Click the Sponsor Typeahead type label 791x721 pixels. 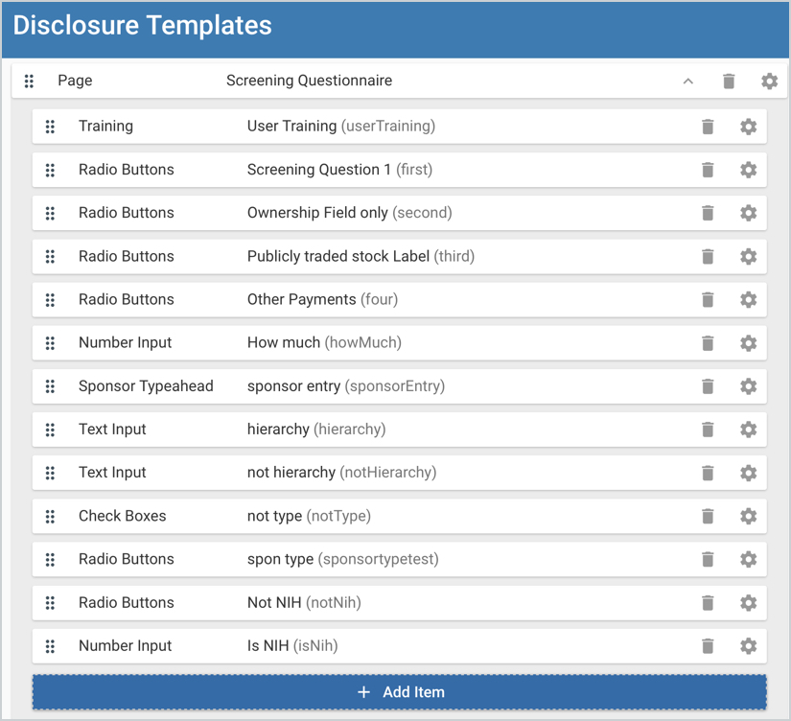[146, 386]
